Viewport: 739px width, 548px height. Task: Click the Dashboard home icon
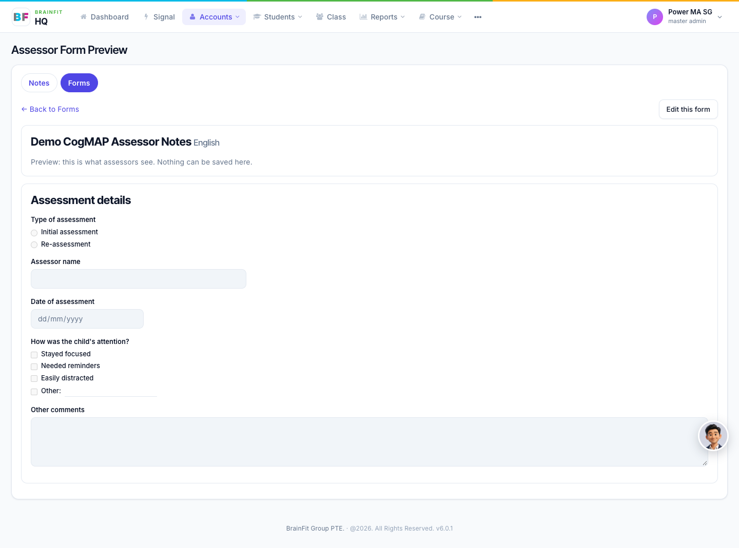(x=84, y=17)
